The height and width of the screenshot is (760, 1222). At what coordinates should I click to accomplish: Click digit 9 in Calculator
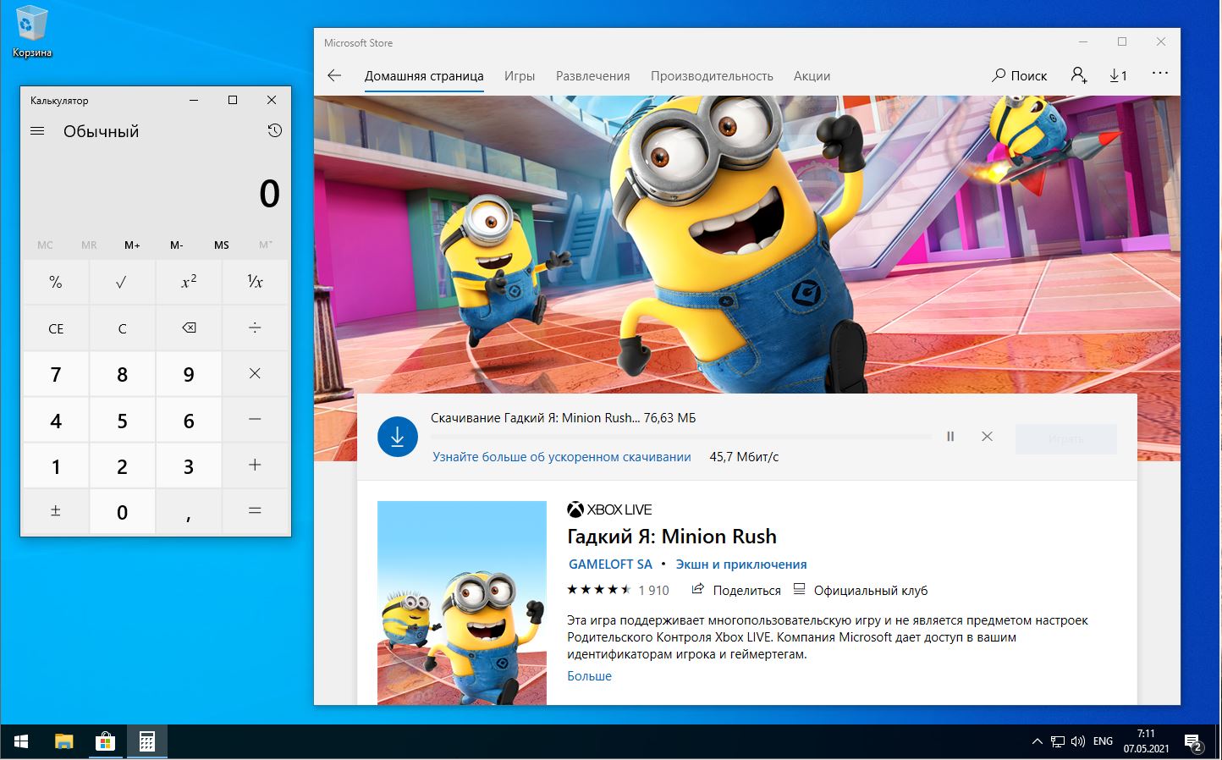tap(189, 373)
